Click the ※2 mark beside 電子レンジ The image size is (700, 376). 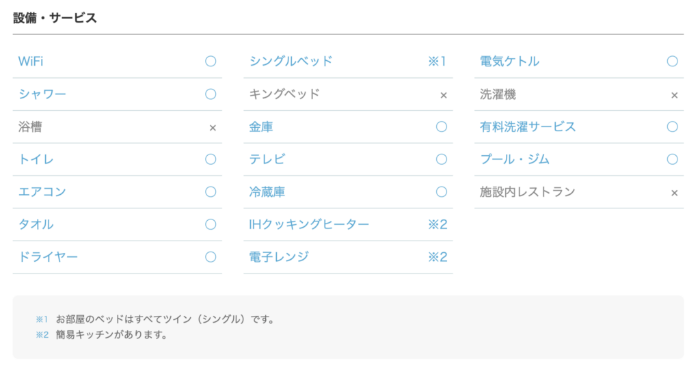point(437,257)
